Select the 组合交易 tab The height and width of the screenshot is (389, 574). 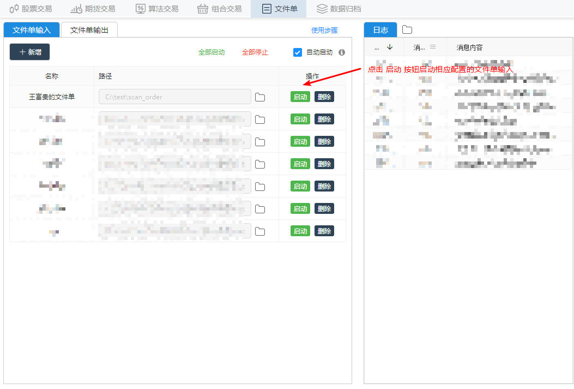[x=220, y=9]
